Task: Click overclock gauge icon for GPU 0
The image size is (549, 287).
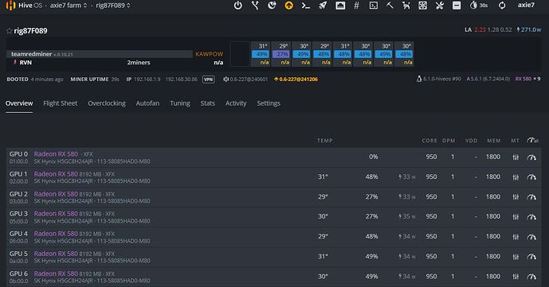Action: pos(531,157)
